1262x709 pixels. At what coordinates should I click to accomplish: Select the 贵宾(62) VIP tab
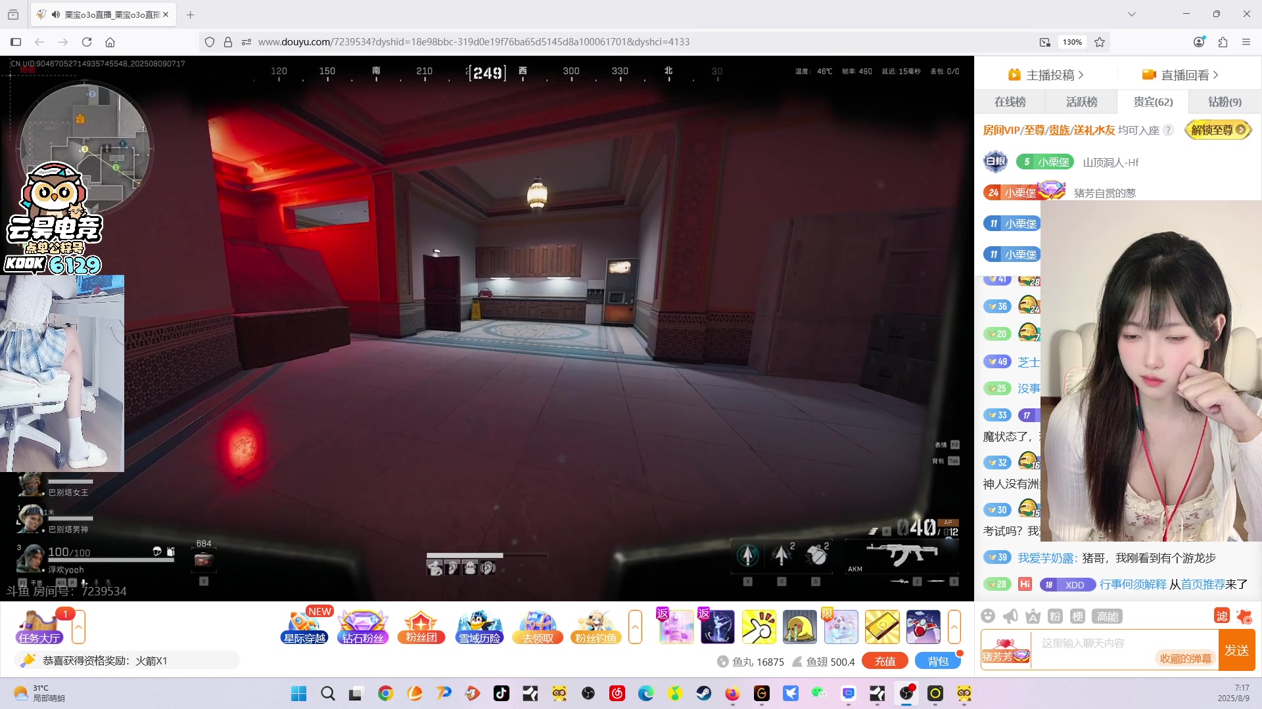pyautogui.click(x=1153, y=102)
